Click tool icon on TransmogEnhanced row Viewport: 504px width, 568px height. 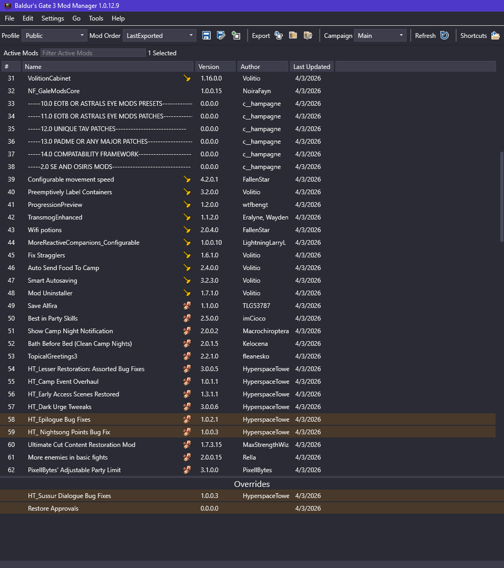(187, 217)
